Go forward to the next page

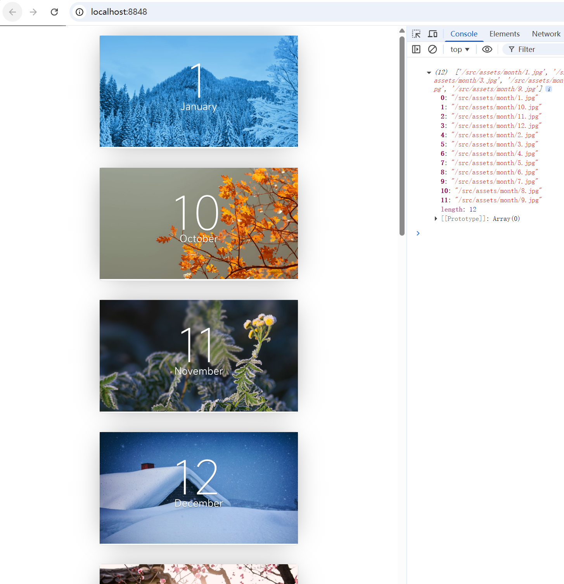point(33,12)
